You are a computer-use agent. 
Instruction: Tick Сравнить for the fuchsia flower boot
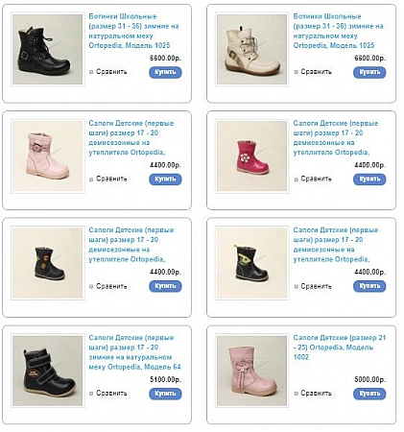pyautogui.click(x=296, y=180)
